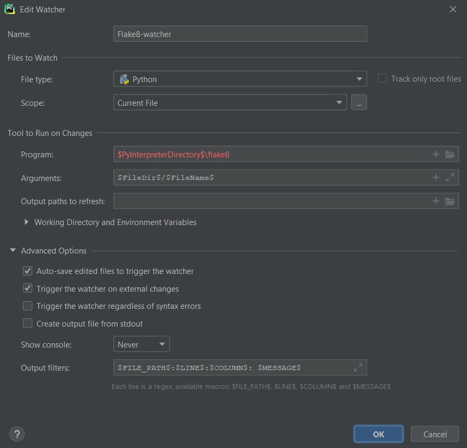Enable Trigger watcher regardless of syntax errors
The width and height of the screenshot is (467, 448).
tap(28, 306)
